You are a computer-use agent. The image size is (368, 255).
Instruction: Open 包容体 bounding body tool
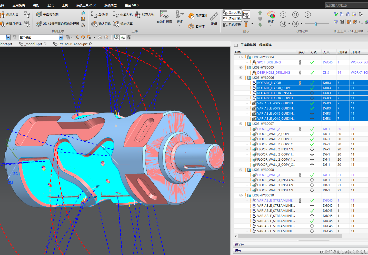click(x=196, y=26)
